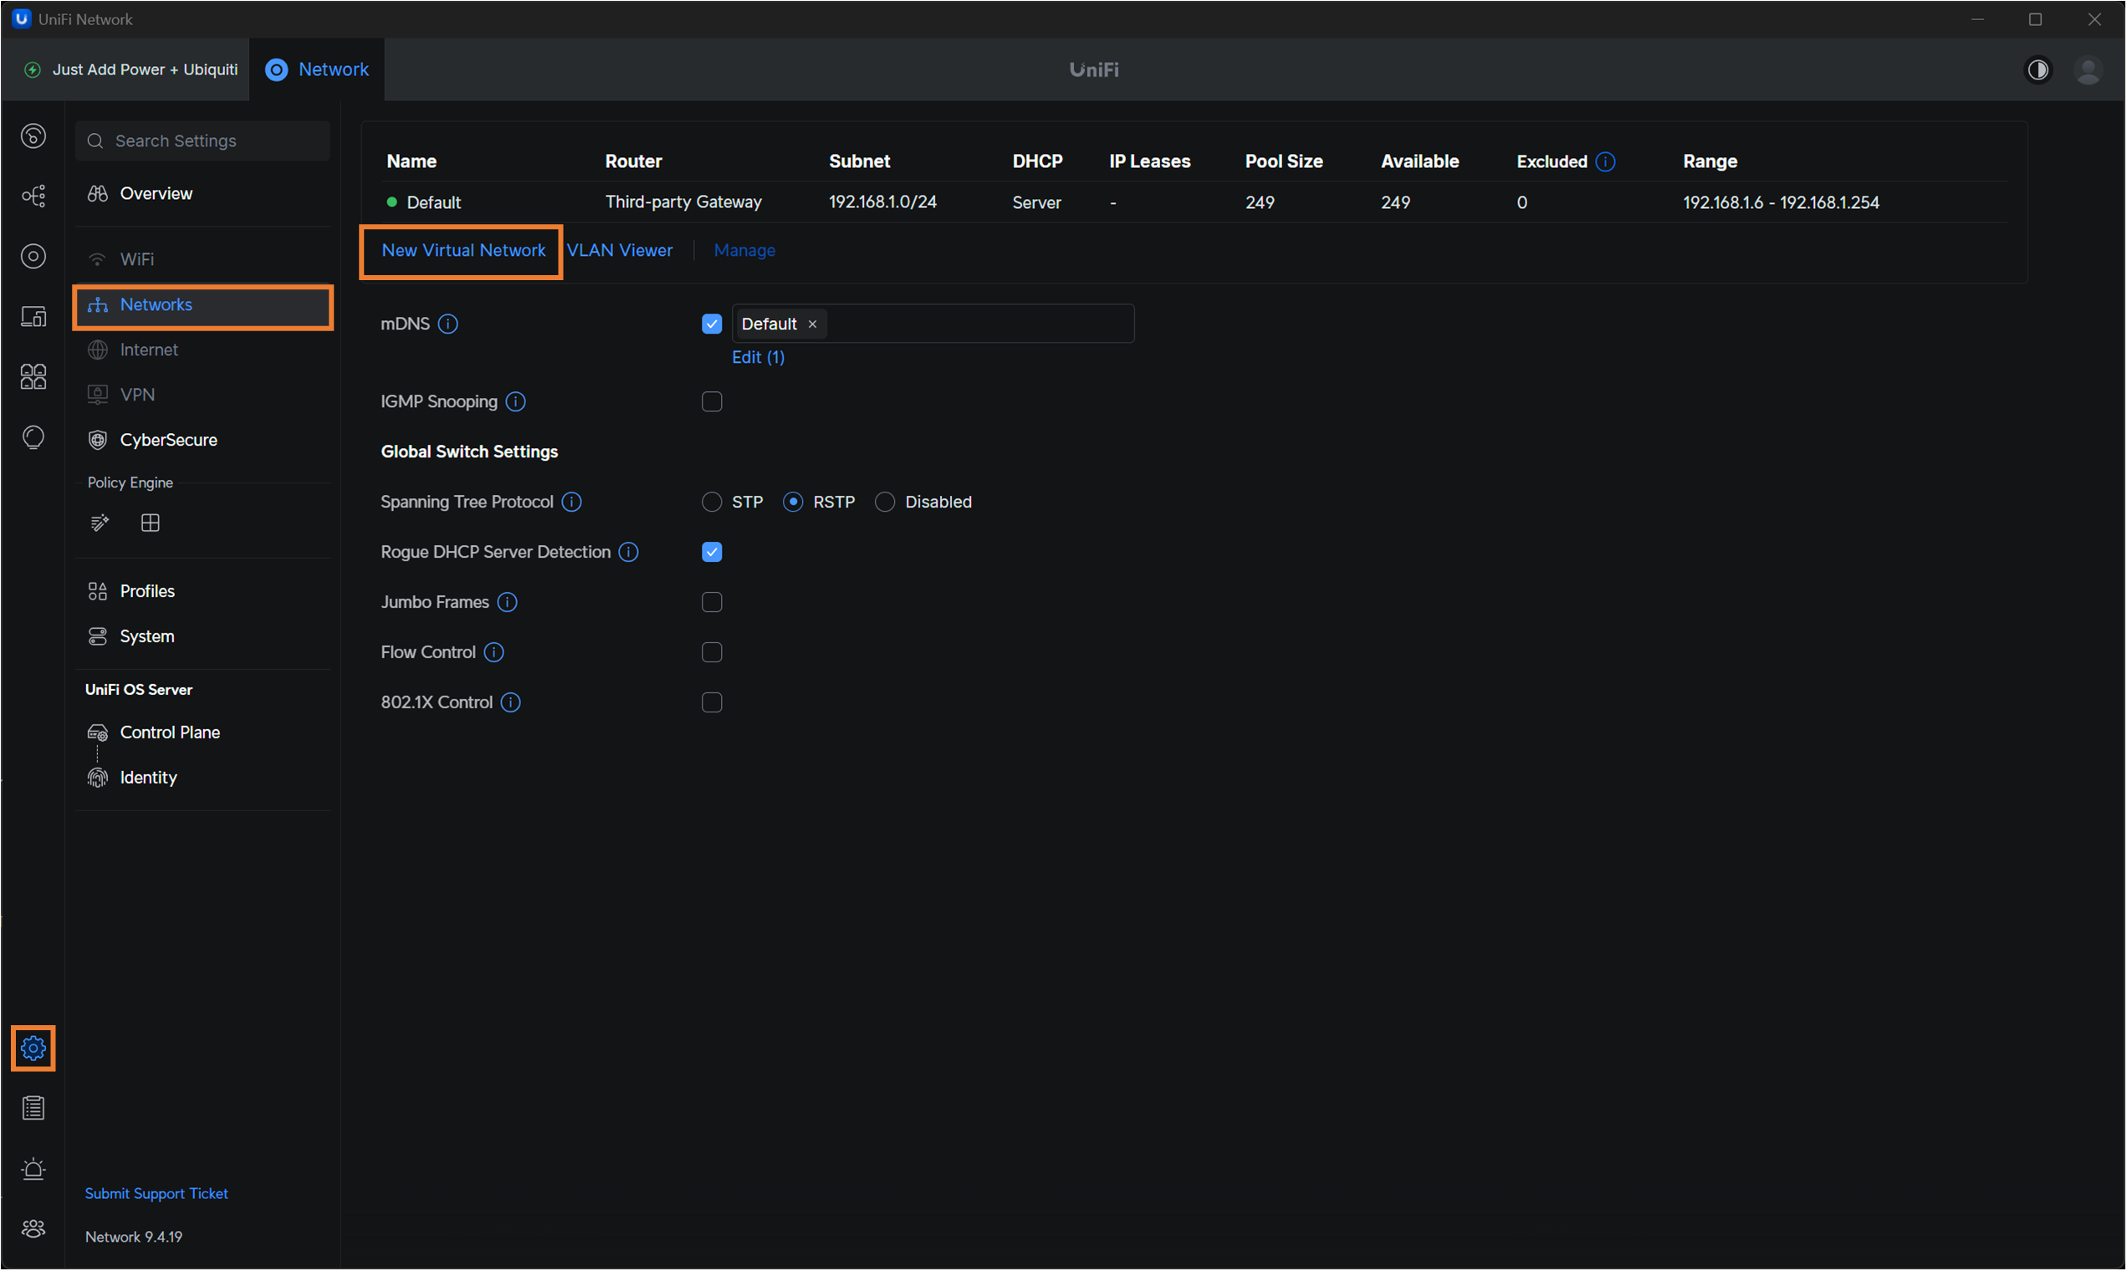Toggle the dark/light theme icon
The width and height of the screenshot is (2127, 1271).
(2038, 69)
